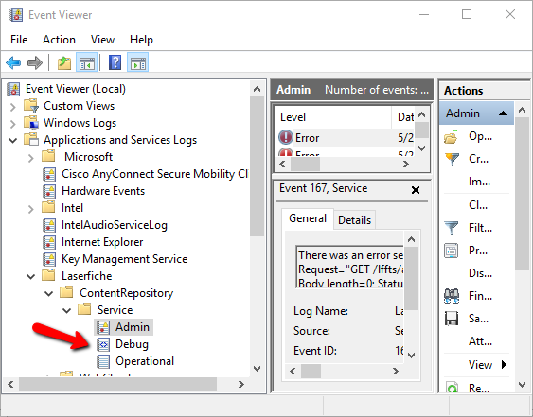Collapse the ContentRepository folder node

coord(49,293)
